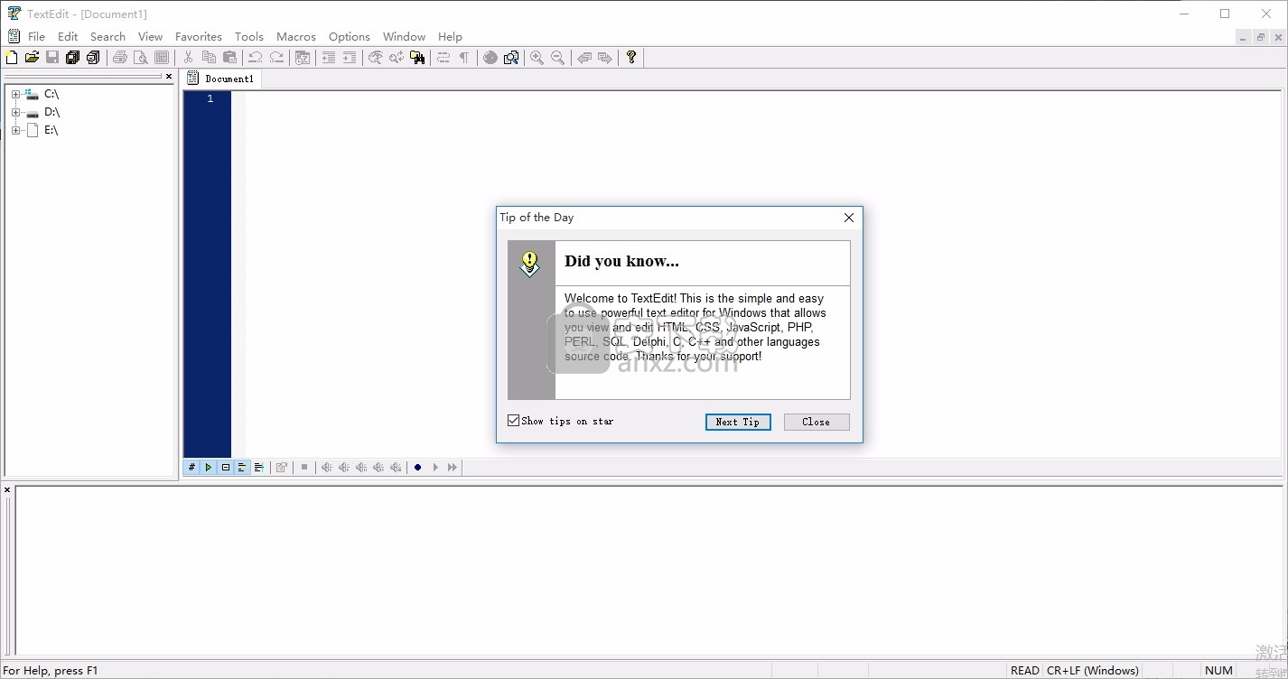Click the Print icon in toolbar
Screen dimensions: 1288x679
point(119,58)
